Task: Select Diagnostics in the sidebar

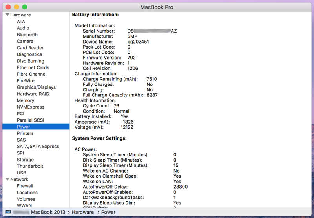Action: [29, 54]
